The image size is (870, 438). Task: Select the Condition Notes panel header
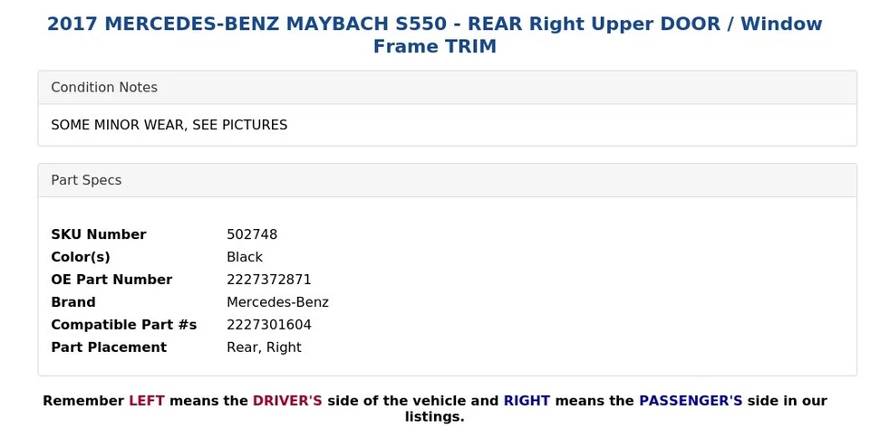coord(447,88)
